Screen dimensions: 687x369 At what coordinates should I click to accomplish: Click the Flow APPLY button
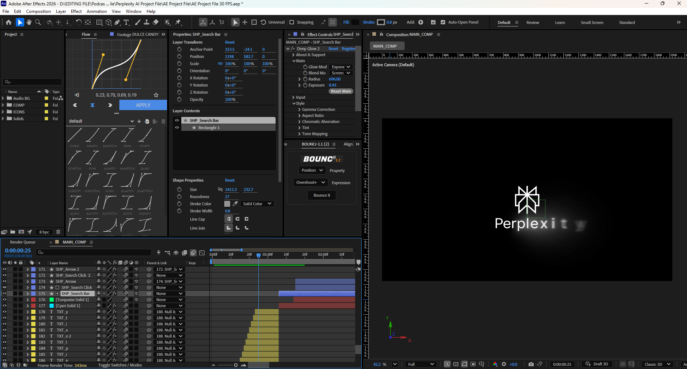(143, 105)
